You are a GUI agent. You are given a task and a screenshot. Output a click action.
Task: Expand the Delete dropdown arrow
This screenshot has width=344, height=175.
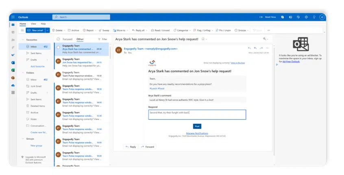pos(64,30)
